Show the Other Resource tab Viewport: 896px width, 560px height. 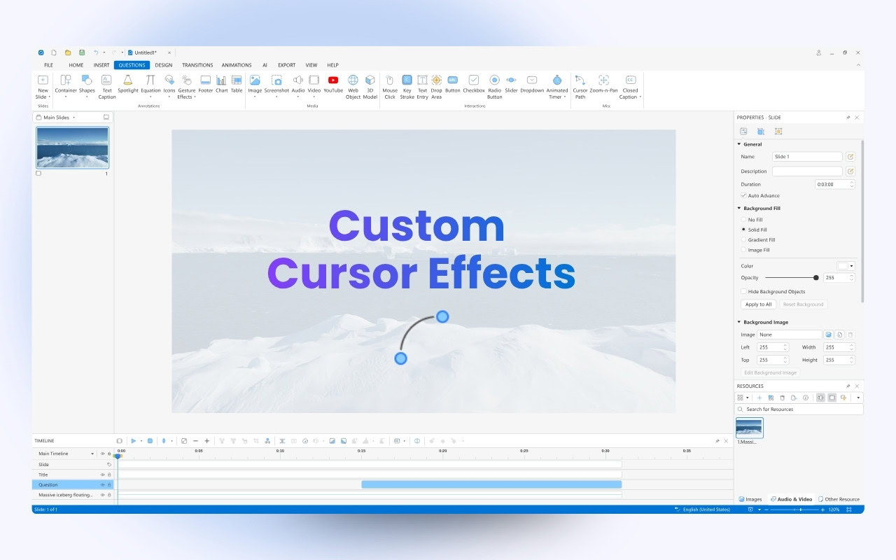tap(839, 499)
